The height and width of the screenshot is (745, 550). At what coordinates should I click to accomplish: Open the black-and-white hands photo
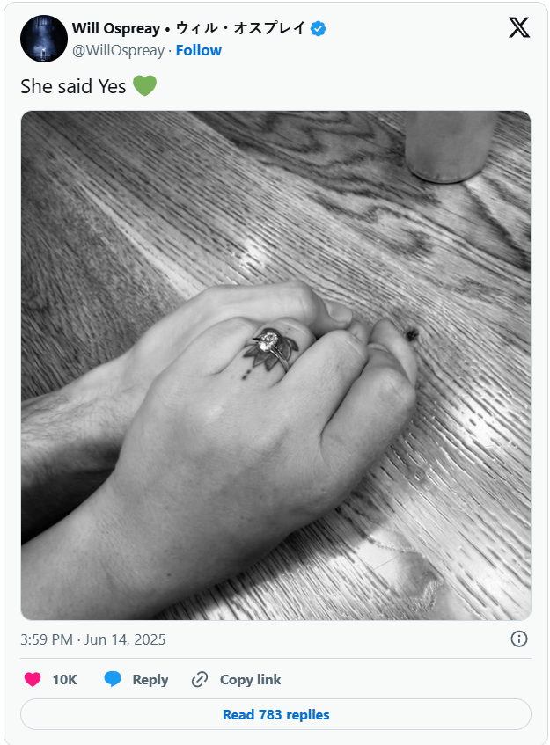(275, 365)
